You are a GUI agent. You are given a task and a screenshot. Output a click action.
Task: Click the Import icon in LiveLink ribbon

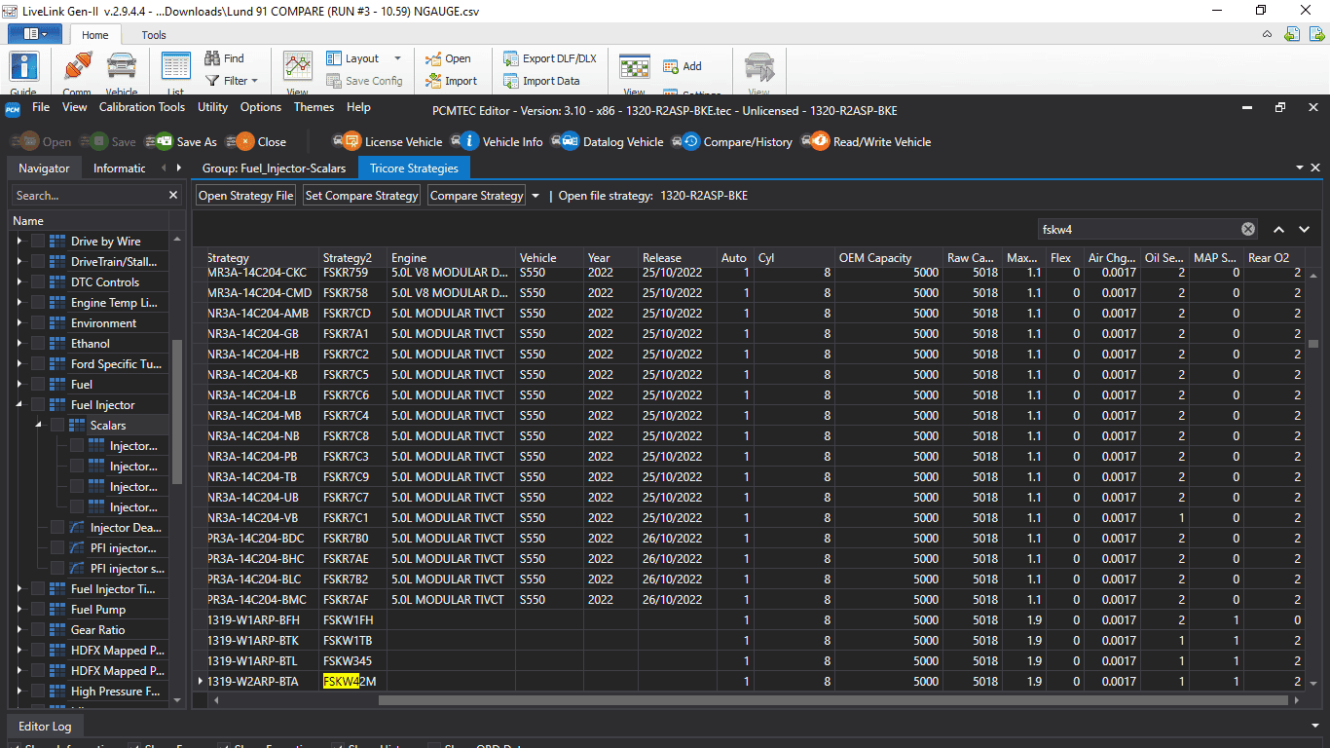coord(434,81)
